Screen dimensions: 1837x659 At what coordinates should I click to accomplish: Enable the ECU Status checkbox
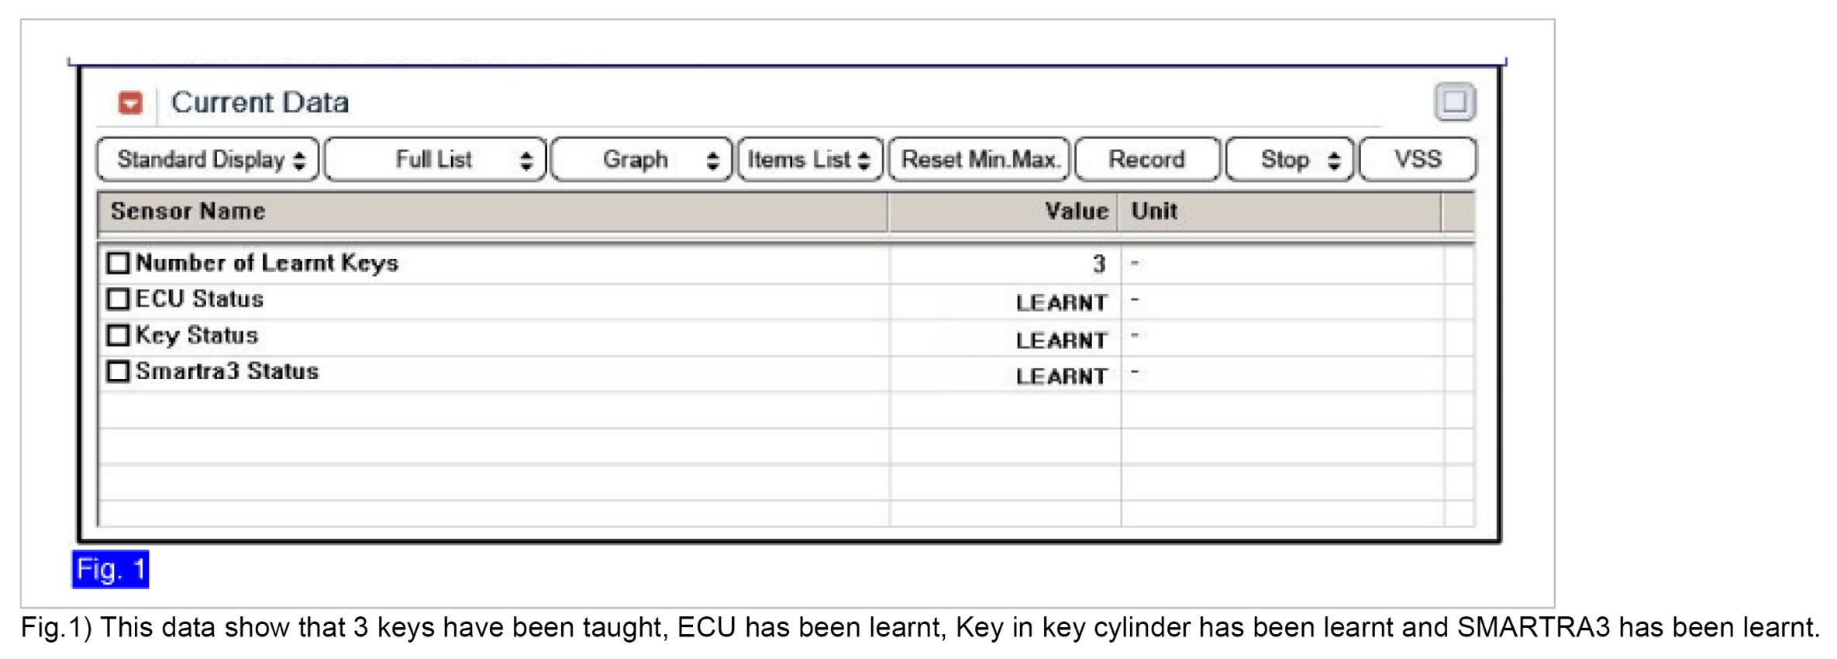[x=118, y=299]
